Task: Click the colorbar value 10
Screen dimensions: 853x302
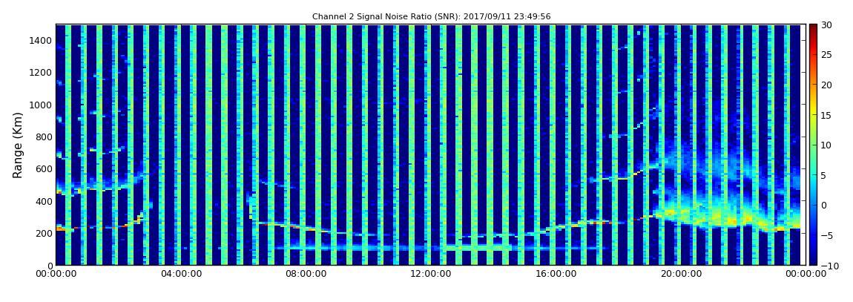Action: tap(826, 145)
